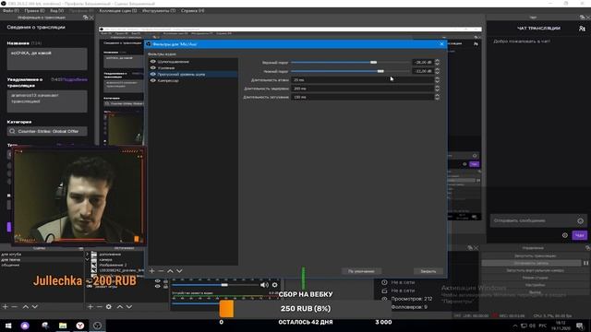Expand the дополнение source group

87,255
